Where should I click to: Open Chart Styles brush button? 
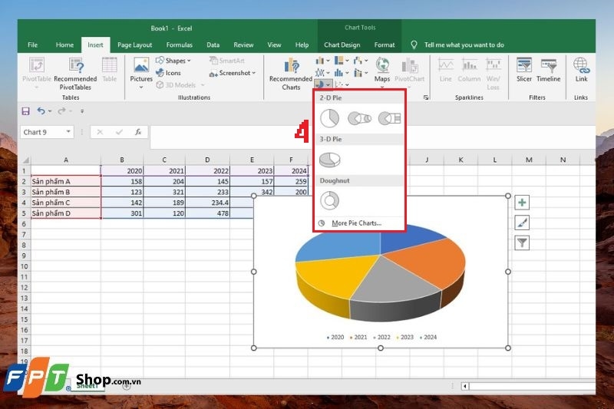point(522,223)
